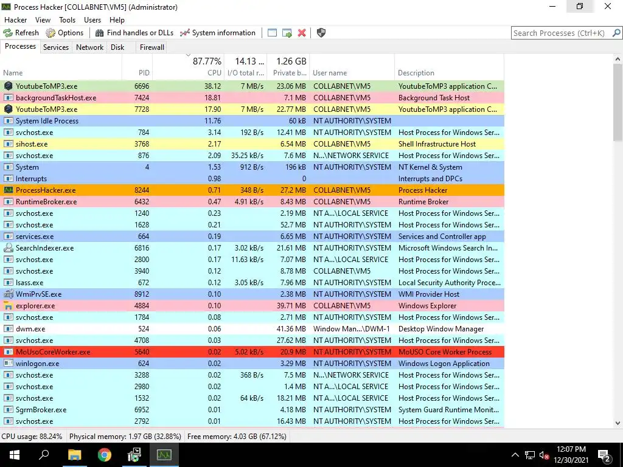The width and height of the screenshot is (623, 467).
Task: Select the Interrupts row
Action: tap(252, 179)
